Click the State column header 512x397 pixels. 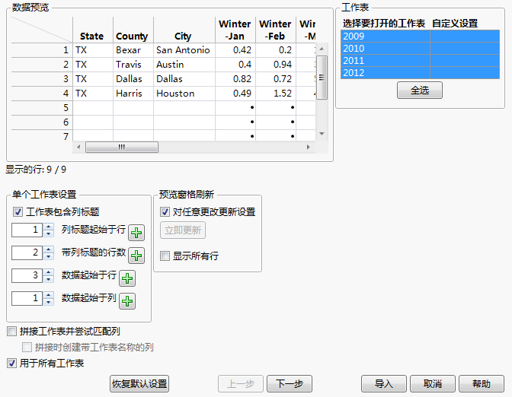pos(93,30)
